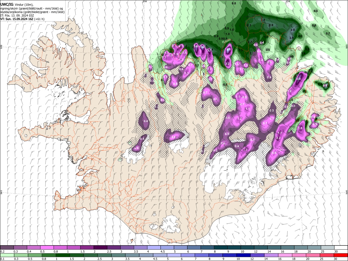Viewport: 348px width, 261px height.
Task: Click the 20 swatch in lower pink legend row
Action: pyautogui.click(x=313, y=255)
